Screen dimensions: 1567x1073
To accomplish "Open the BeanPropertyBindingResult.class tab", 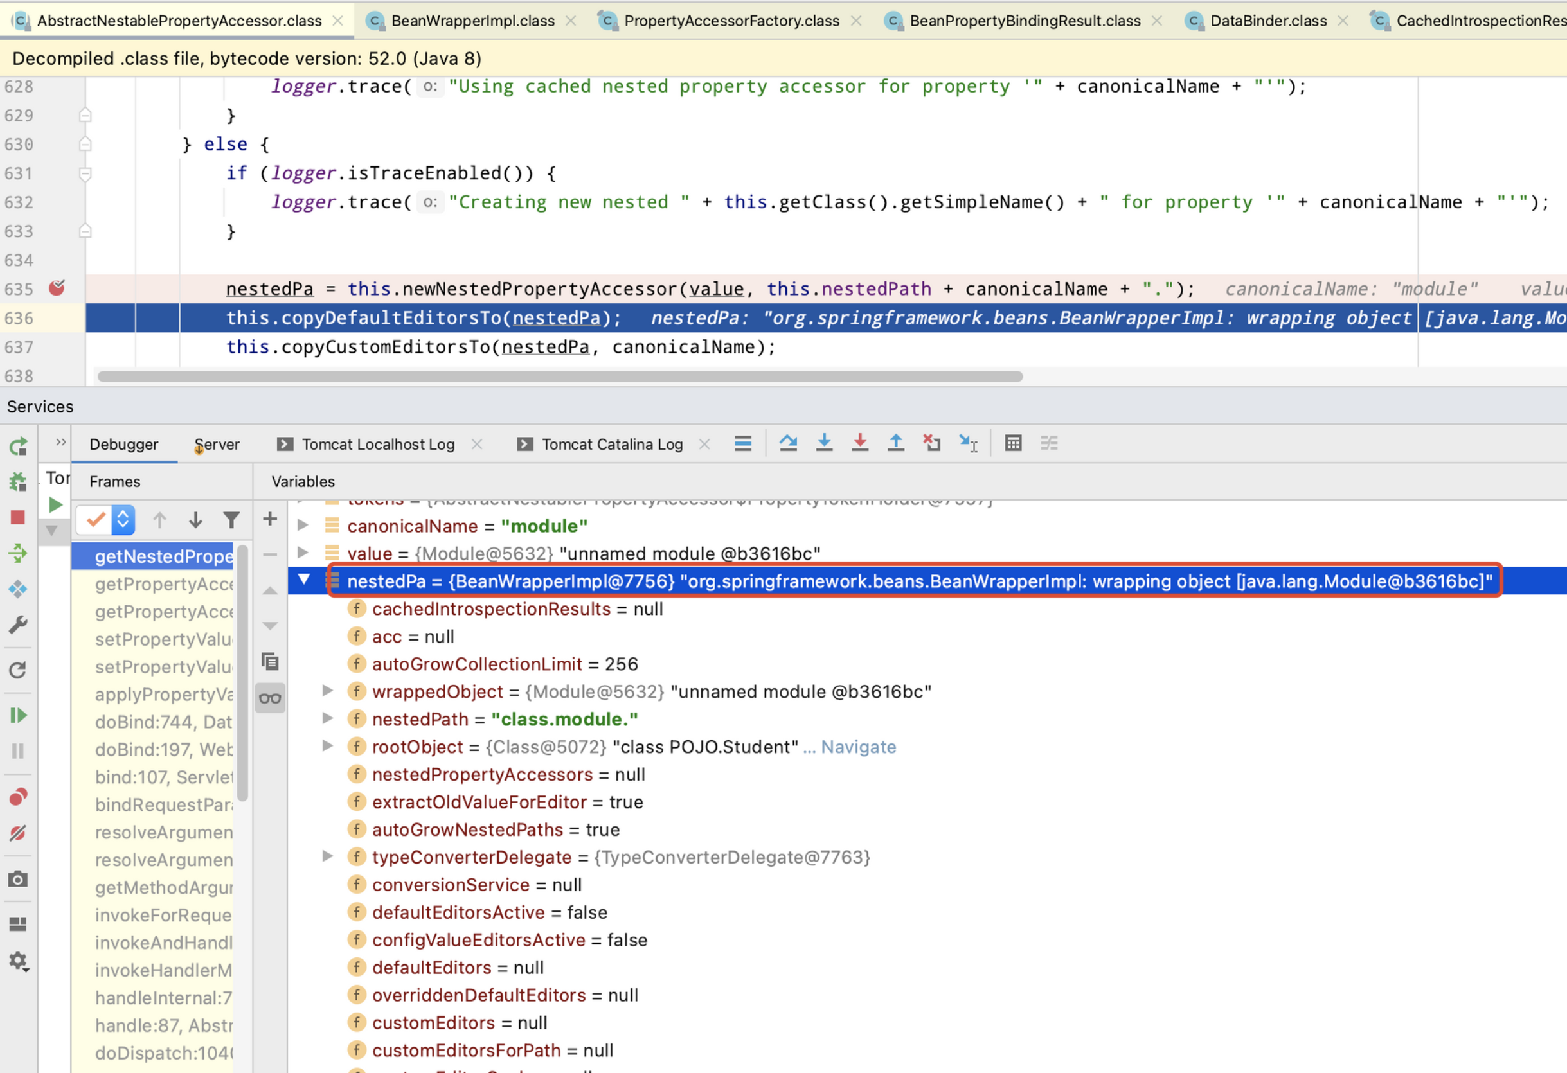I will click(1025, 21).
